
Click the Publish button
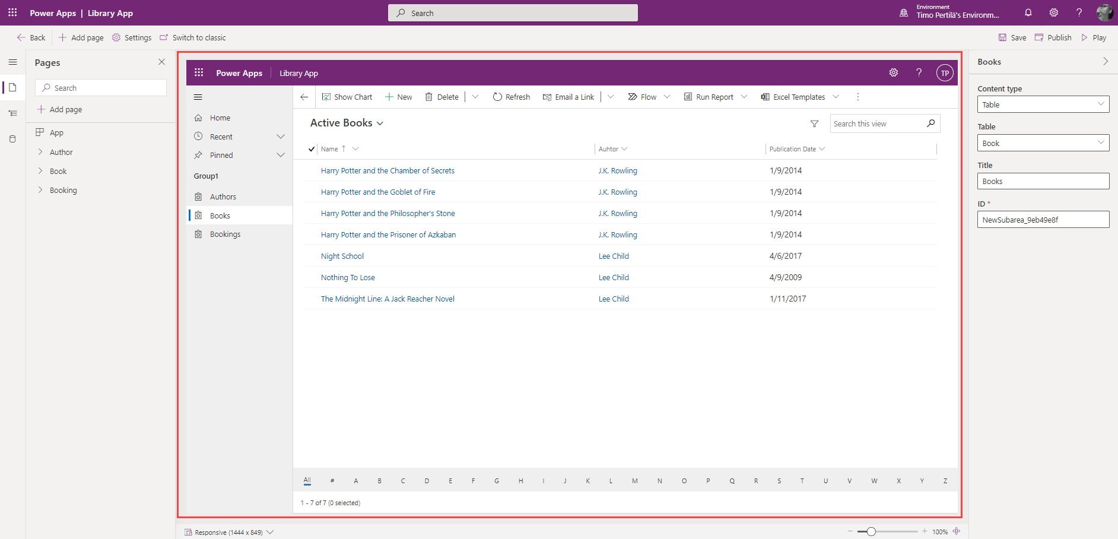[1053, 37]
